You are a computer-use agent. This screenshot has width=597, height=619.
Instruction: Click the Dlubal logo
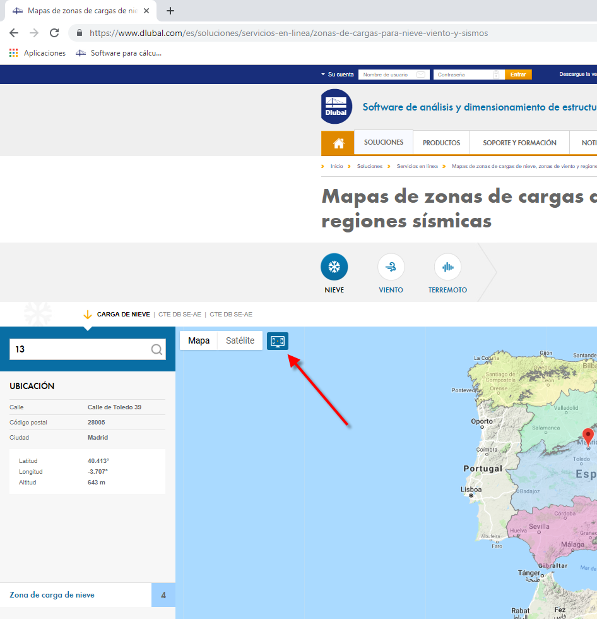coord(336,107)
